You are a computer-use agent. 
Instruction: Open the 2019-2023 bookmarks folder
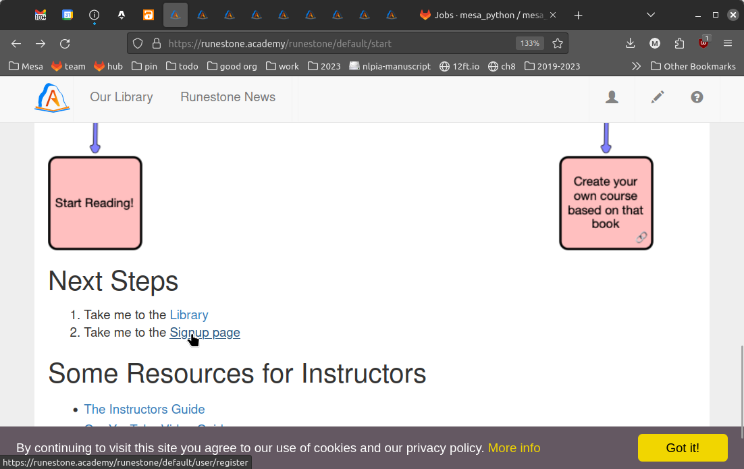pos(552,66)
